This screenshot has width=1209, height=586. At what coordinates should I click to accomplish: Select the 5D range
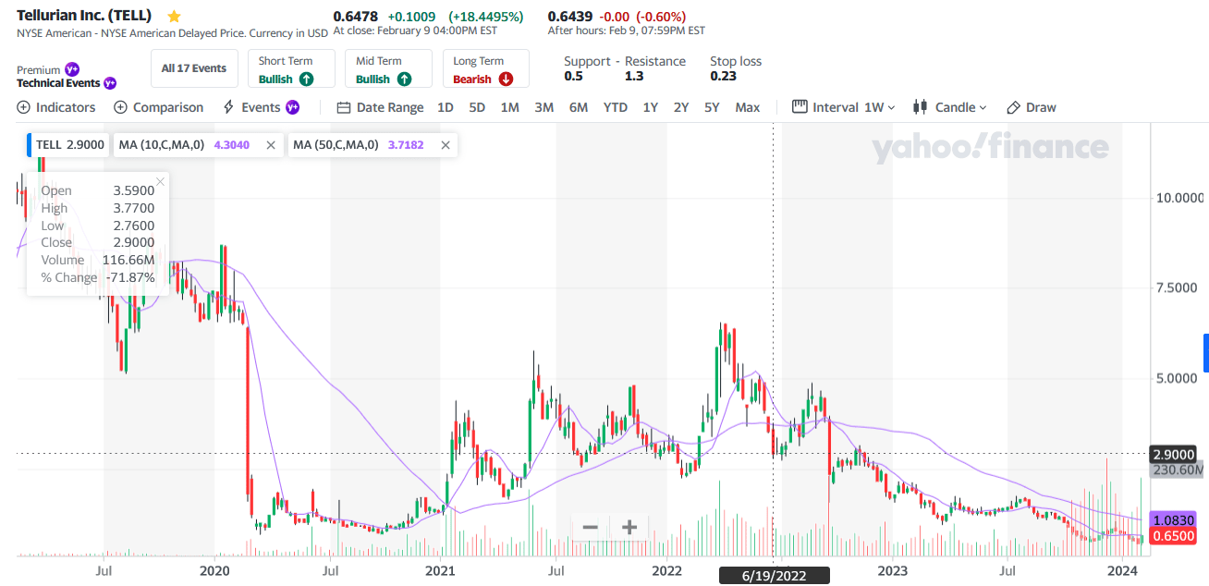477,107
